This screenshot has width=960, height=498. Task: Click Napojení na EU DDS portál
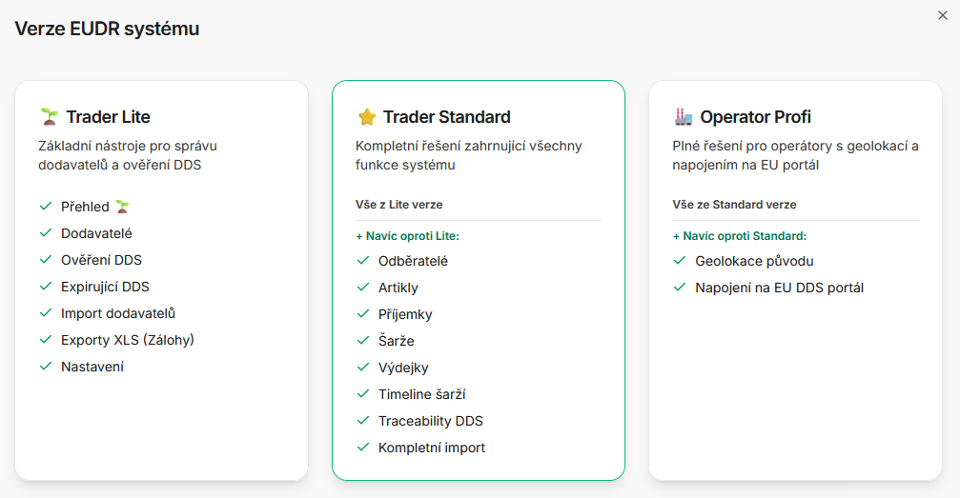coord(779,288)
